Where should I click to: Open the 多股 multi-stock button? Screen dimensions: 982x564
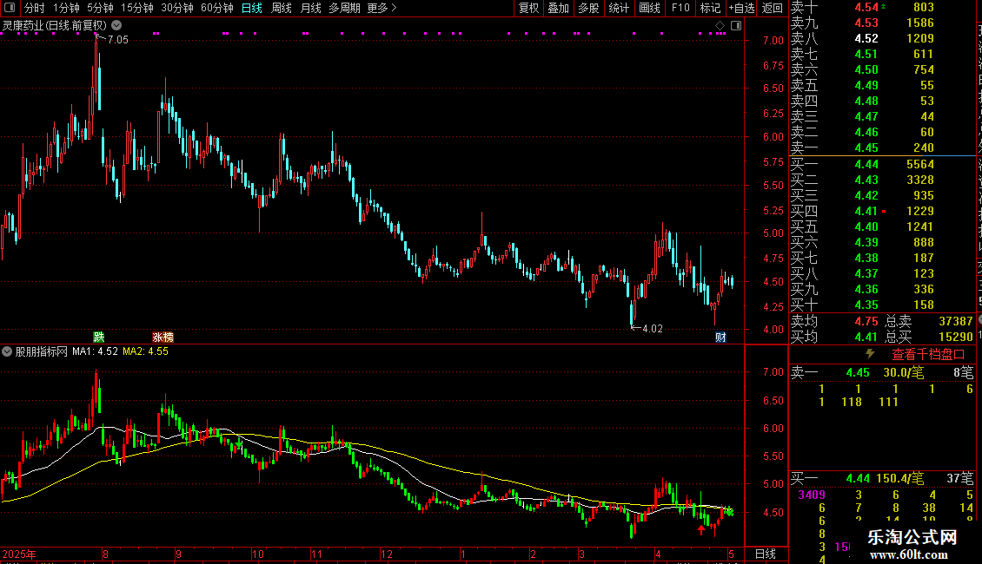[x=588, y=8]
